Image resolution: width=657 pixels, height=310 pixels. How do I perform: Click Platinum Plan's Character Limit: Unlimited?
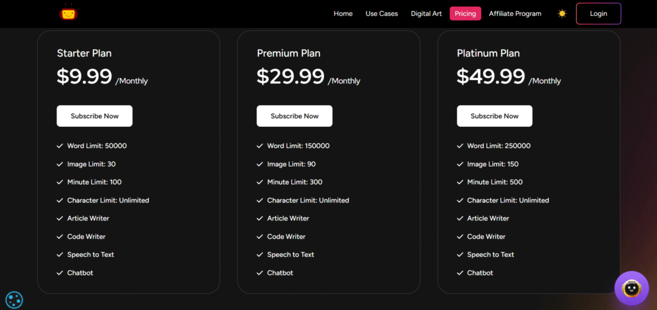(508, 200)
